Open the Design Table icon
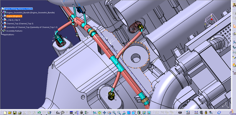Screen dimensions: 236x115 71,113
